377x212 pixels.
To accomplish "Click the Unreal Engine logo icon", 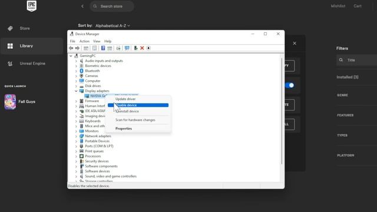I will point(10,64).
